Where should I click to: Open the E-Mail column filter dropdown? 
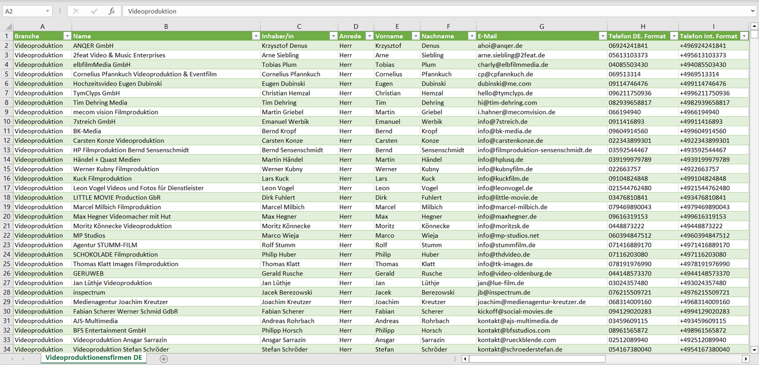click(x=602, y=36)
